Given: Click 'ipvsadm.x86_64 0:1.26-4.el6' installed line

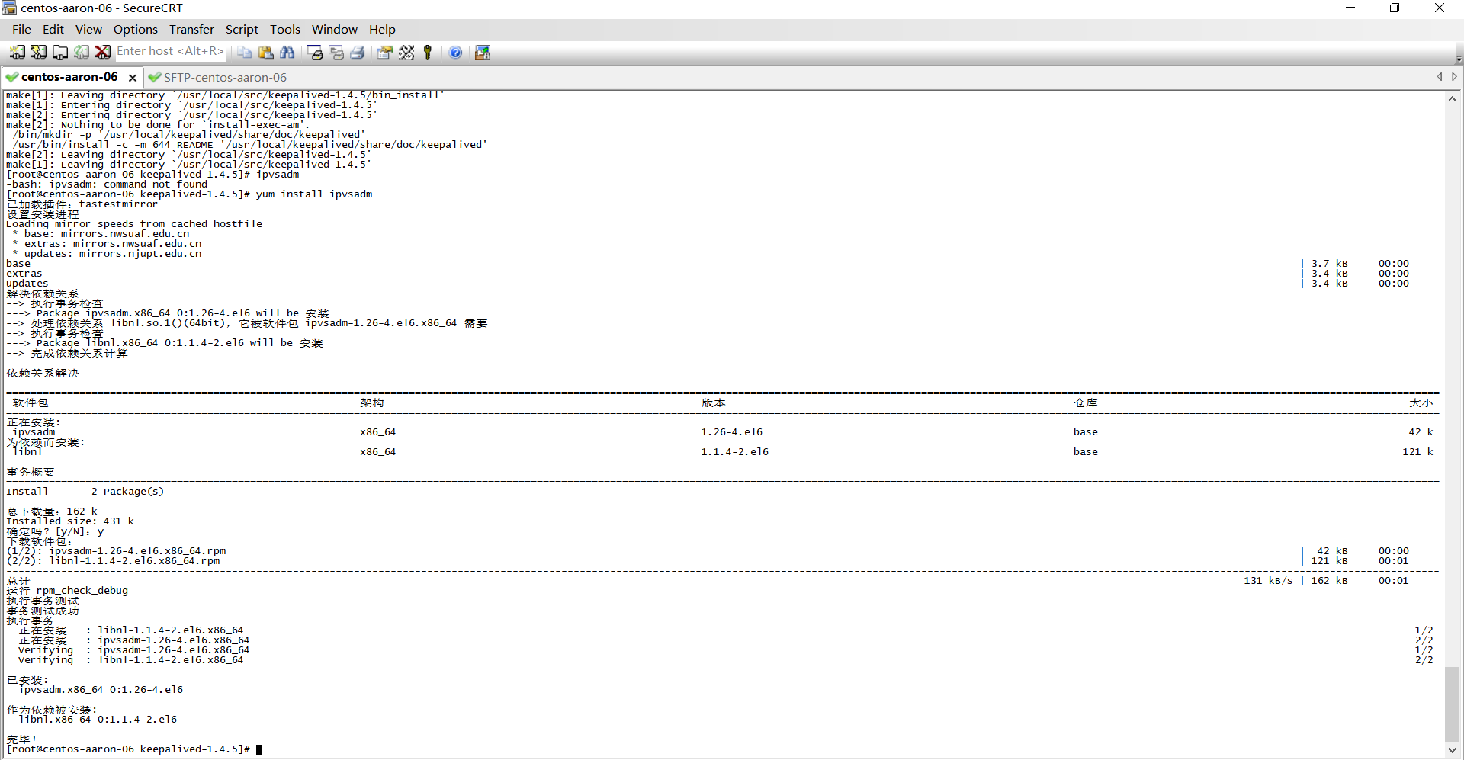Looking at the screenshot, I should (x=101, y=690).
